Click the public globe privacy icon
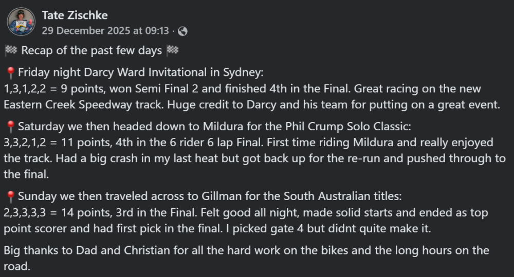 point(182,31)
